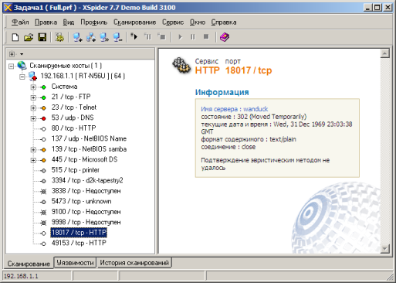Open the Файл menu

coord(20,22)
